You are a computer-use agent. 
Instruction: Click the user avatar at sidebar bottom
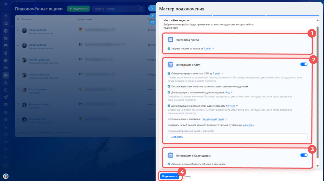[6, 176]
